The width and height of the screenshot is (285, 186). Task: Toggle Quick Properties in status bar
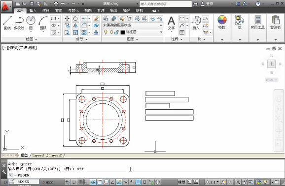click(144, 182)
